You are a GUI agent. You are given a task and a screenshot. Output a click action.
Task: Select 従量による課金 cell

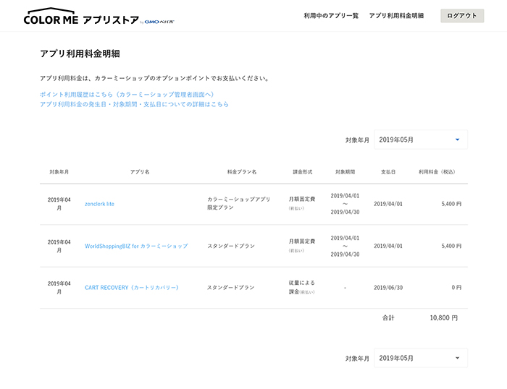click(x=302, y=287)
